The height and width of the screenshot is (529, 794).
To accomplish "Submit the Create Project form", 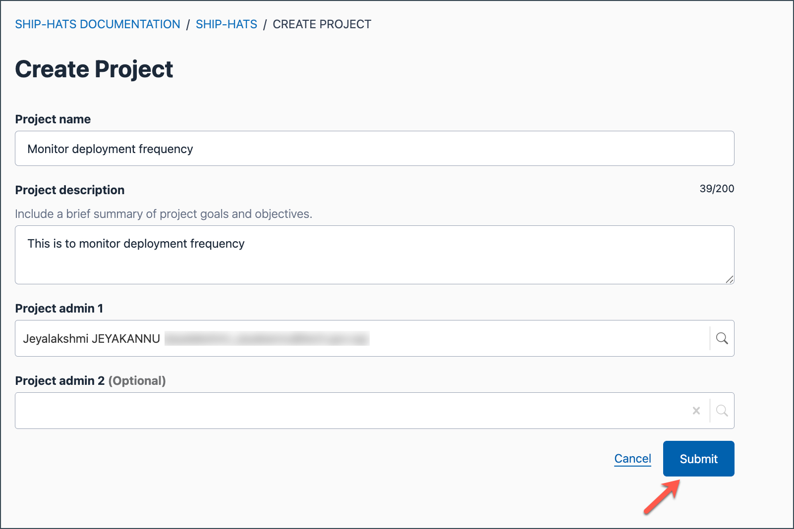I will coord(699,459).
